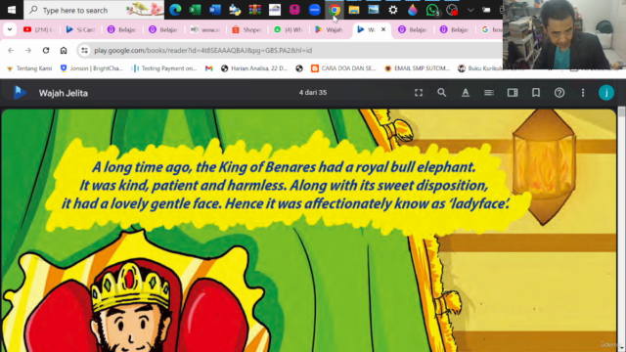Open site information icon in address bar
The height and width of the screenshot is (352, 626).
[x=84, y=50]
